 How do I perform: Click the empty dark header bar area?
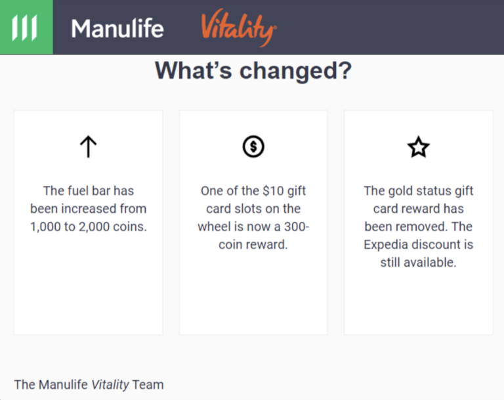(394, 28)
